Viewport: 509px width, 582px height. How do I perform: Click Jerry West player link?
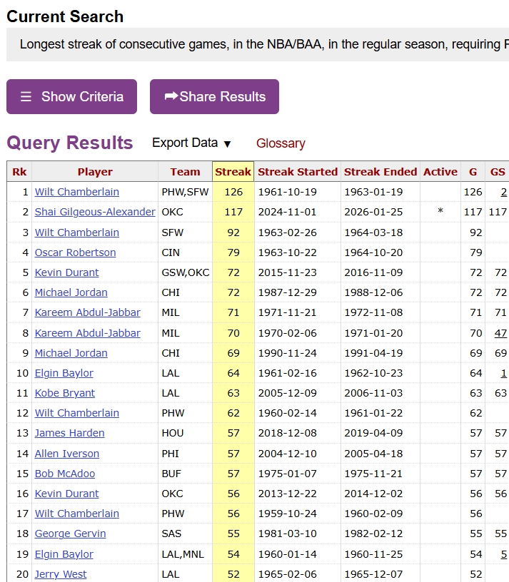click(61, 574)
